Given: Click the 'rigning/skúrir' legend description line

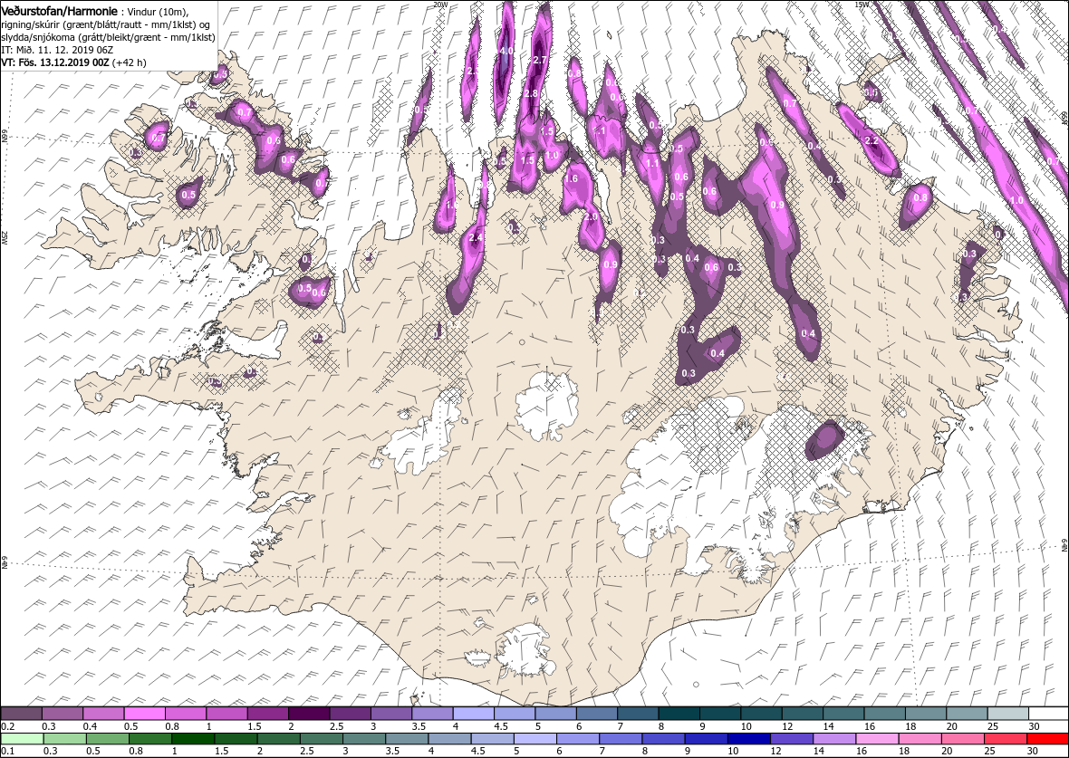Looking at the screenshot, I should pos(107,25).
